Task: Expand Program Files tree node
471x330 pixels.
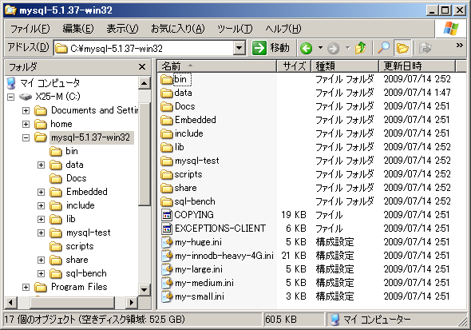Action: coord(26,287)
